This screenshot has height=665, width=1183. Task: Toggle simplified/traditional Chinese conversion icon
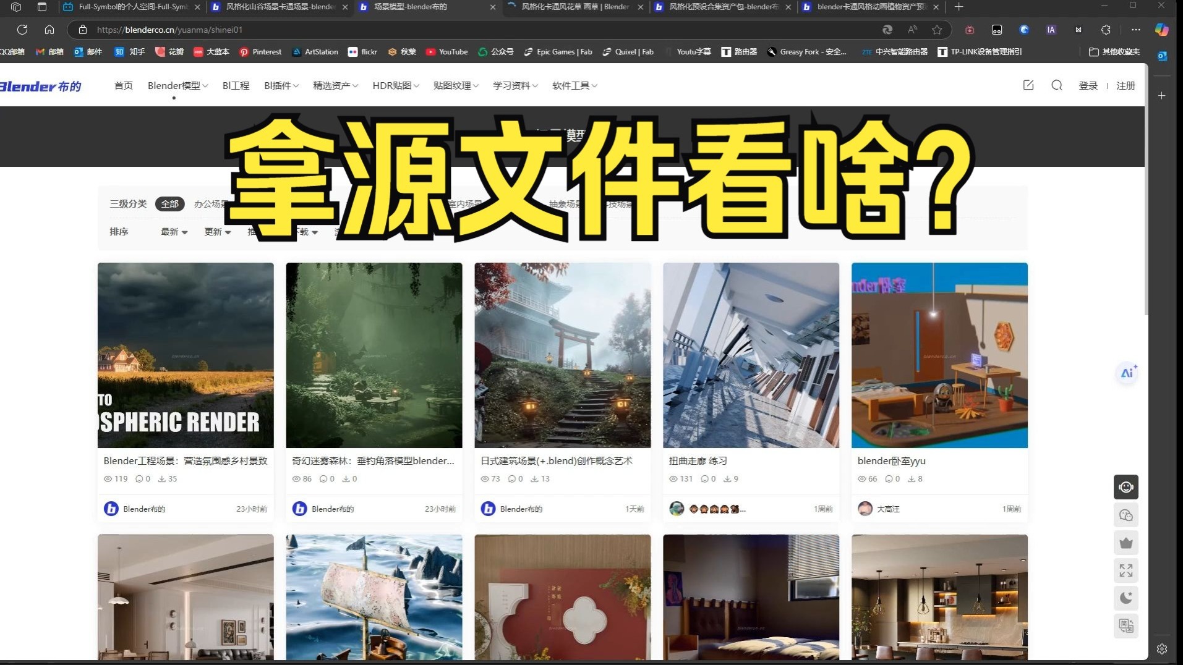(1126, 625)
